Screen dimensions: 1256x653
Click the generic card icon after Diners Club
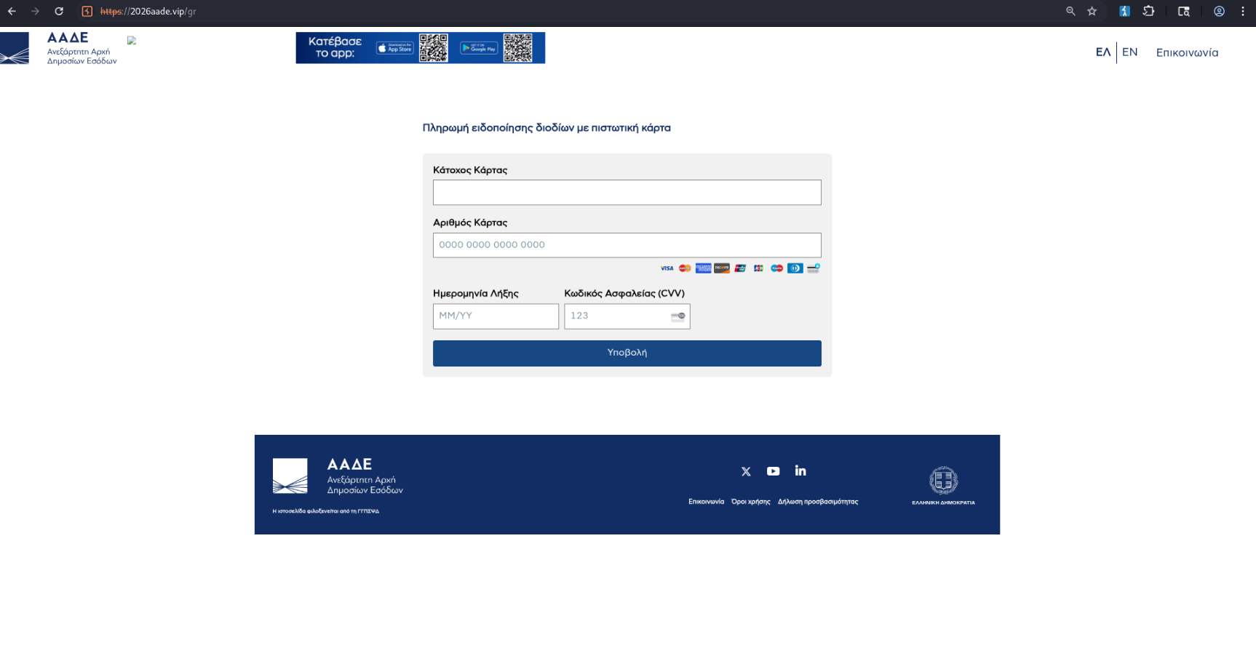(x=814, y=268)
